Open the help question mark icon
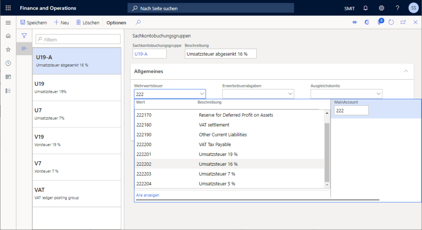The image size is (422, 230). [397, 8]
